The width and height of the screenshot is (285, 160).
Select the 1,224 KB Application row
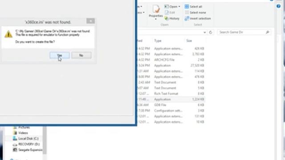171,99
